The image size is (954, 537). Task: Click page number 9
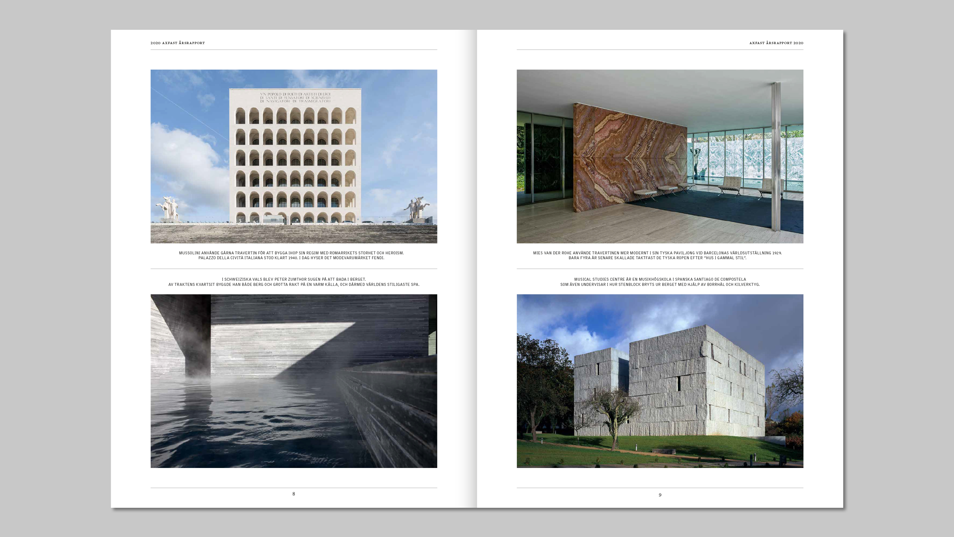click(x=660, y=495)
